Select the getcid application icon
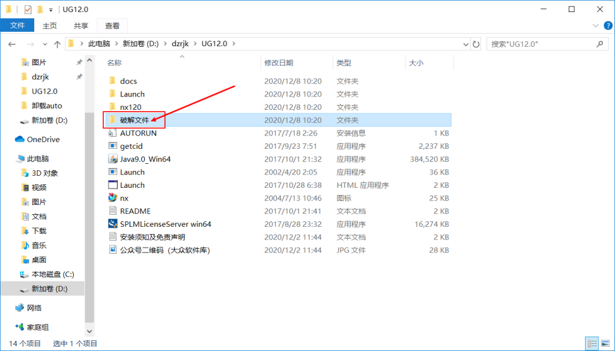Screen dimensions: 615x351 (112, 146)
